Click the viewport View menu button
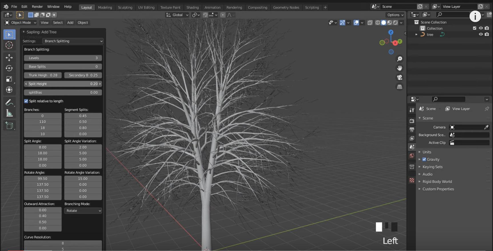 tap(45, 23)
